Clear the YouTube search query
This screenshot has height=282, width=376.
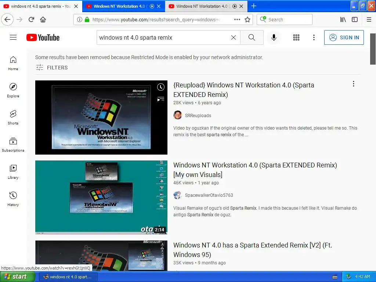coord(233,37)
